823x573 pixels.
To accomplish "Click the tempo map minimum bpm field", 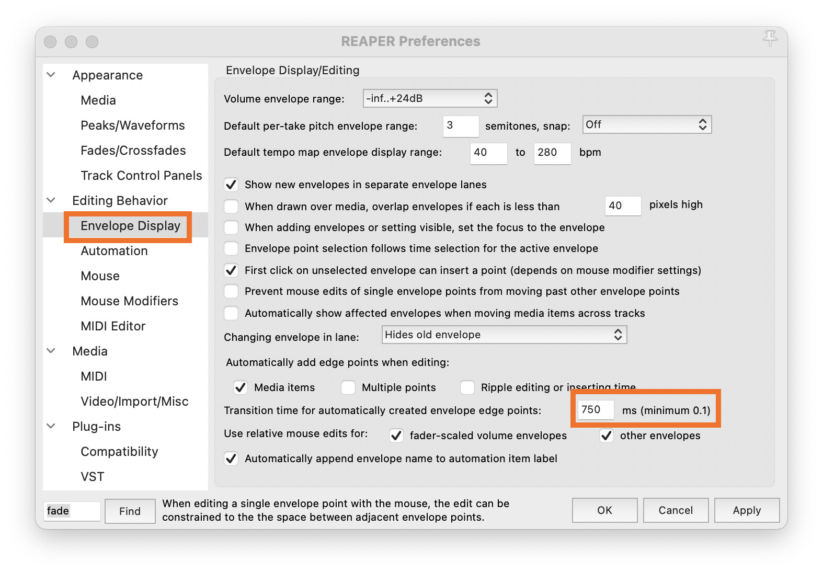I will point(488,153).
